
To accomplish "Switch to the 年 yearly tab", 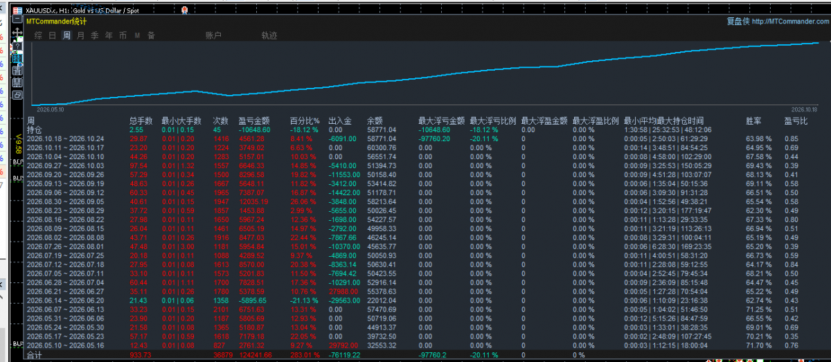I will click(x=109, y=35).
